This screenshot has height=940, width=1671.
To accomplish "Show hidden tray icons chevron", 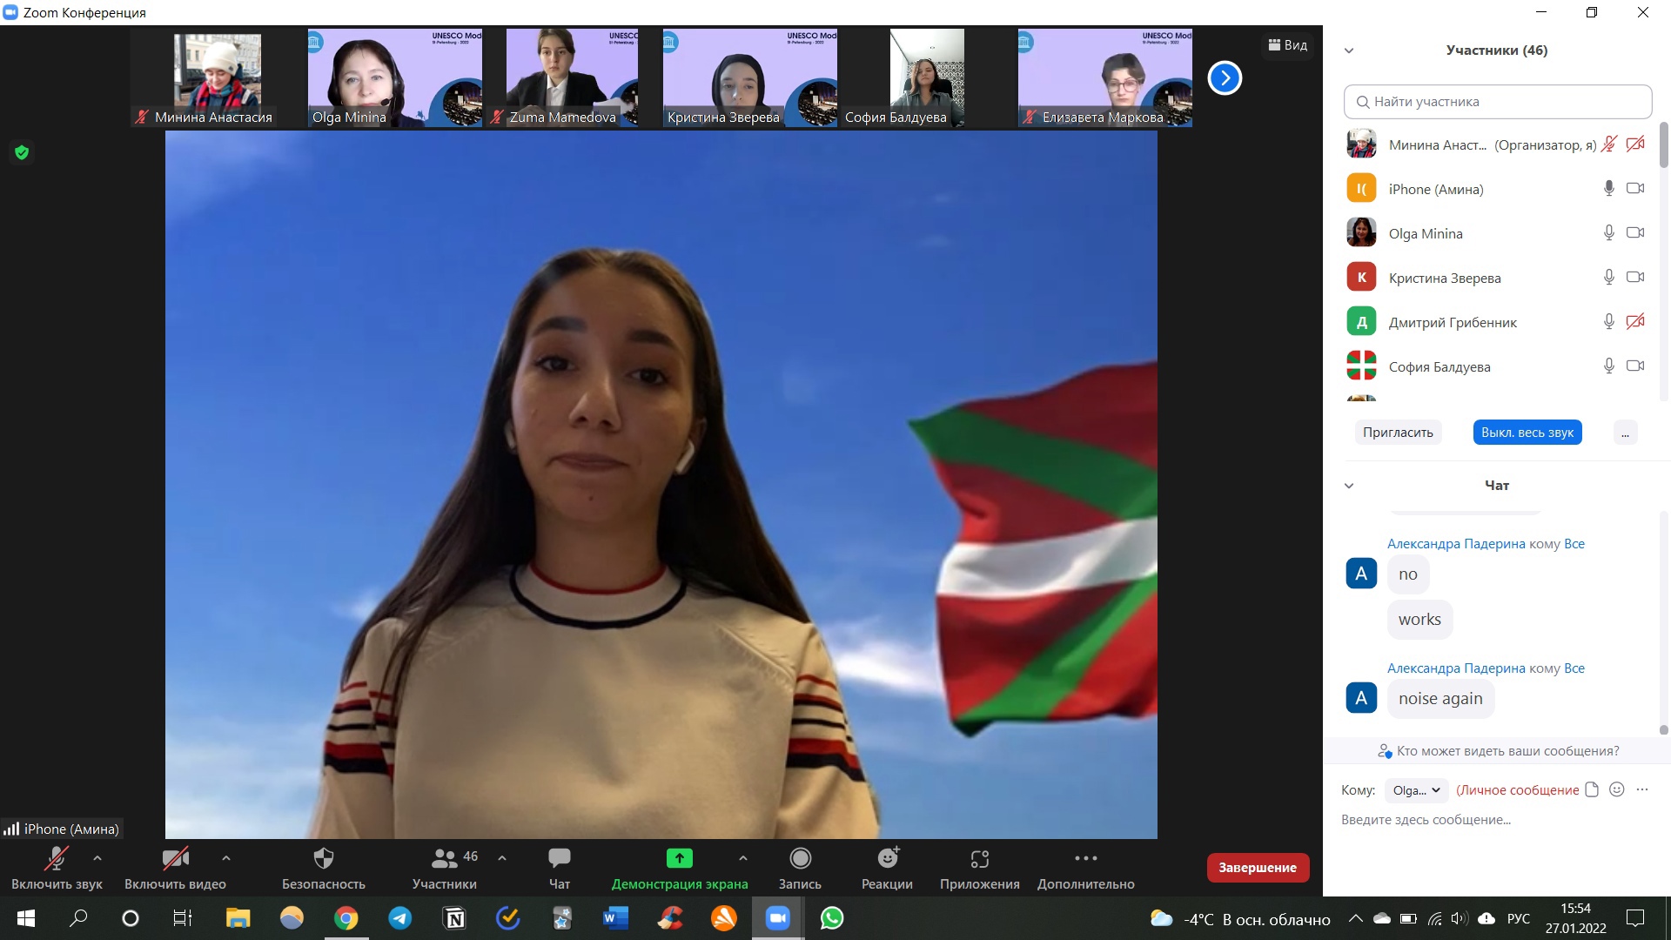I will pyautogui.click(x=1356, y=918).
